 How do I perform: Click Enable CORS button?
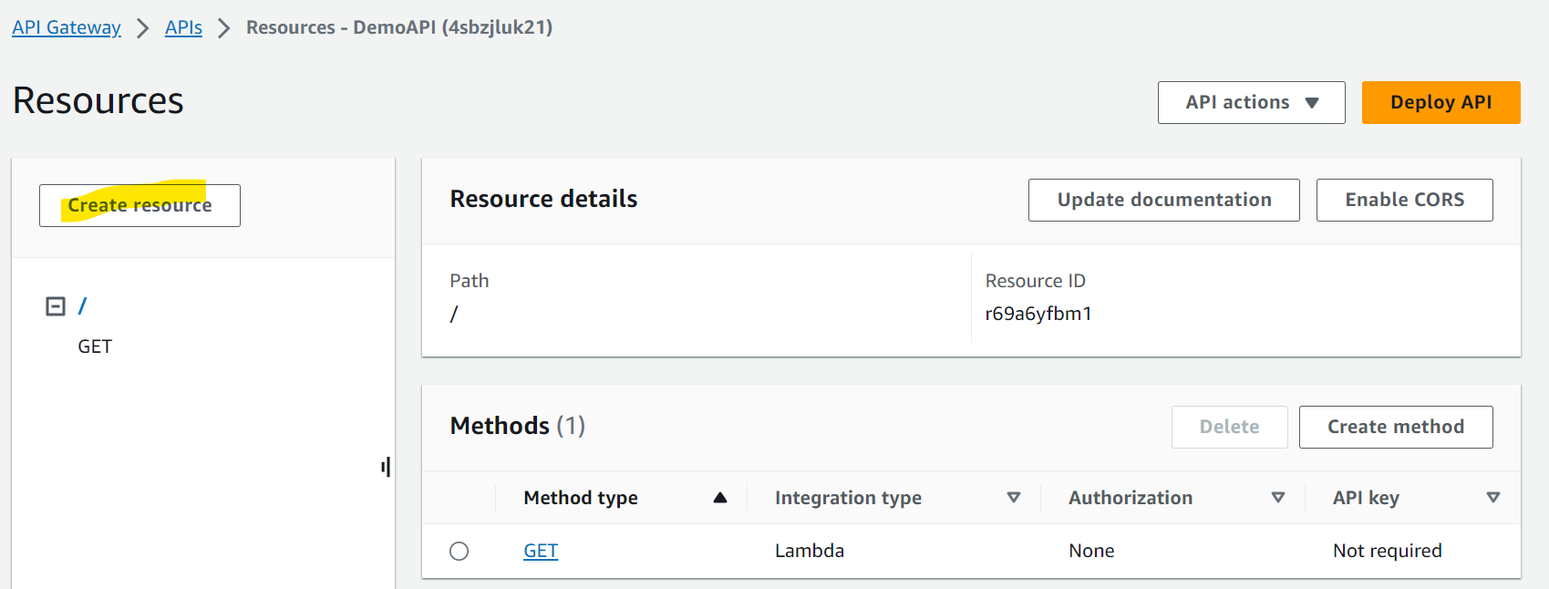coord(1404,200)
